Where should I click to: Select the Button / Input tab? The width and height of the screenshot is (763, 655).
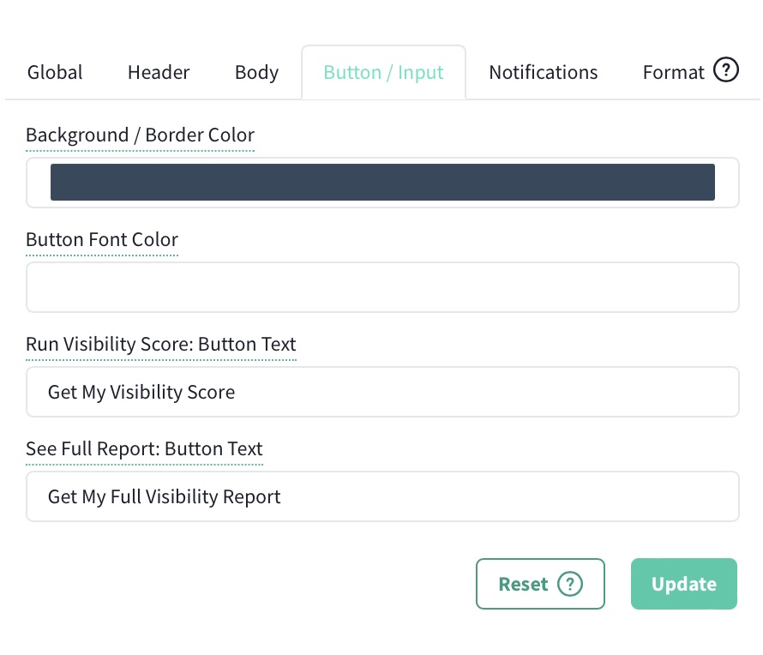click(x=383, y=72)
